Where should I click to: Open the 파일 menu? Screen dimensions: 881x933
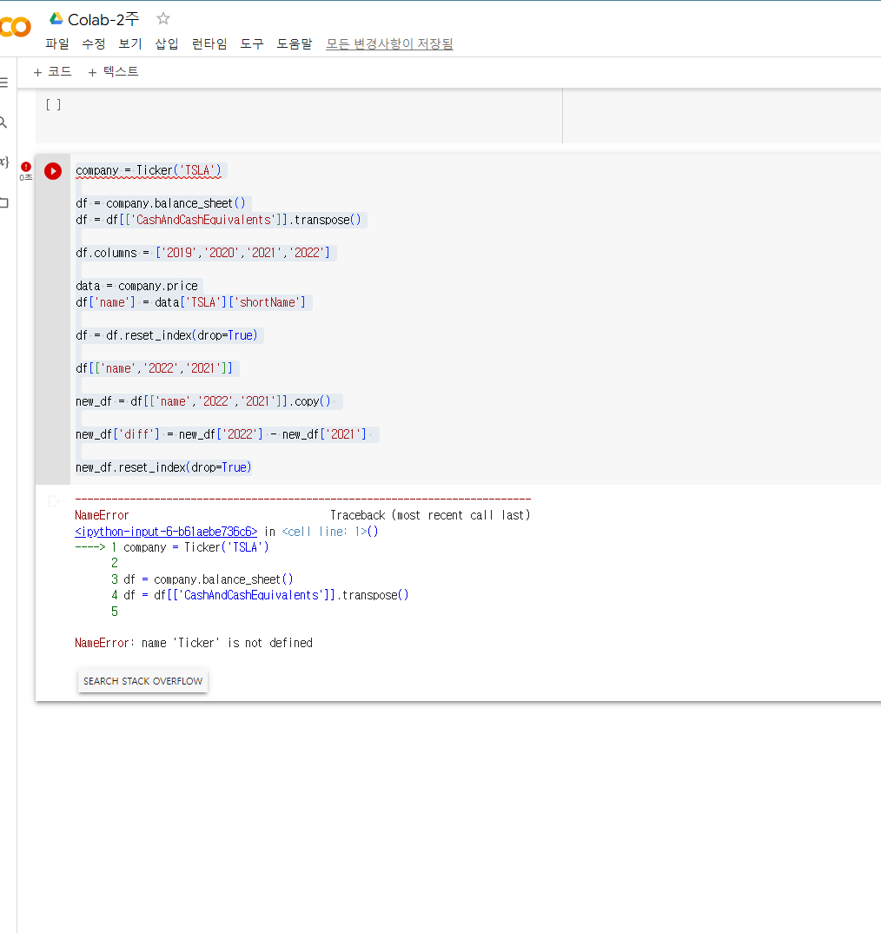point(57,43)
